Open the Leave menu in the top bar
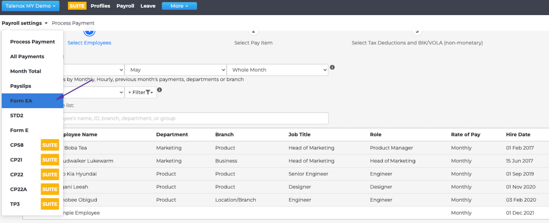Viewport: 549px width, 223px height. pyautogui.click(x=148, y=6)
